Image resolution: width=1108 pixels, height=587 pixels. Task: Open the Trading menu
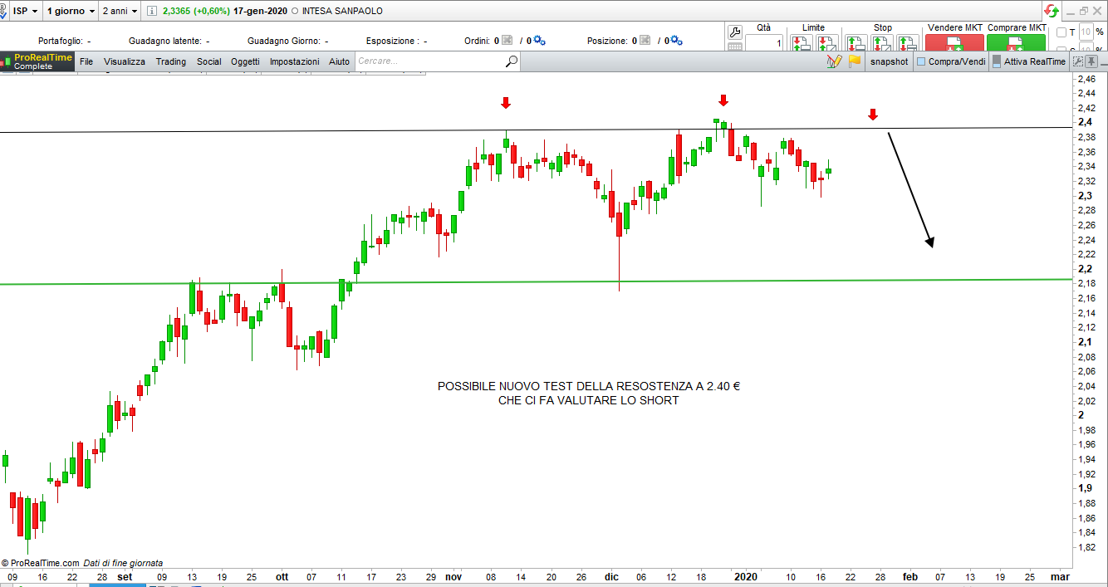pyautogui.click(x=171, y=61)
